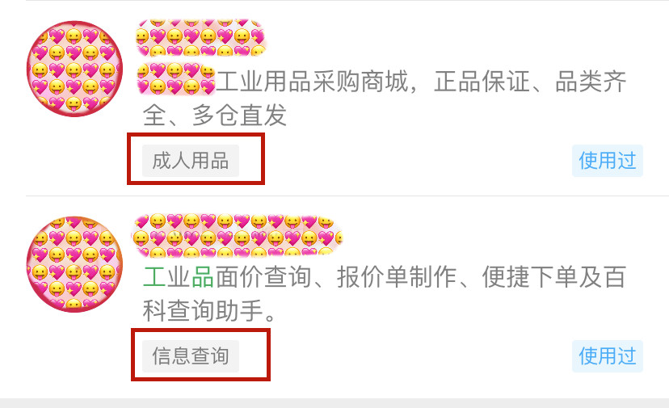Open the 工业用品采购商城 description text

click(x=384, y=98)
